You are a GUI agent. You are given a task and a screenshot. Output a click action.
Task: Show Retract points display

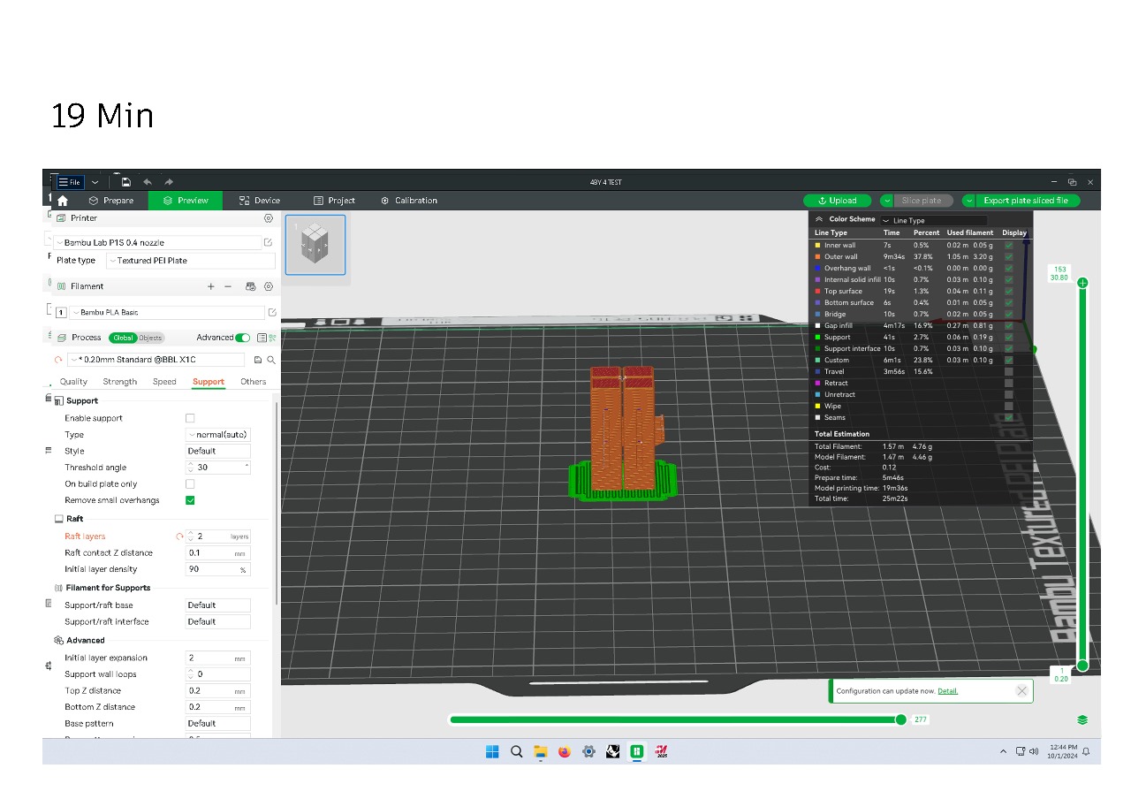pyautogui.click(x=1008, y=384)
